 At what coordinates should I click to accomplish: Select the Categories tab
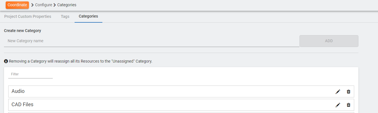pyautogui.click(x=88, y=16)
